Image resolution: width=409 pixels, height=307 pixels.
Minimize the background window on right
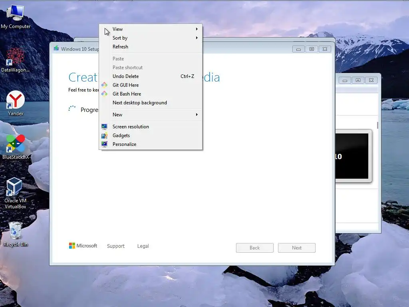pyautogui.click(x=345, y=80)
